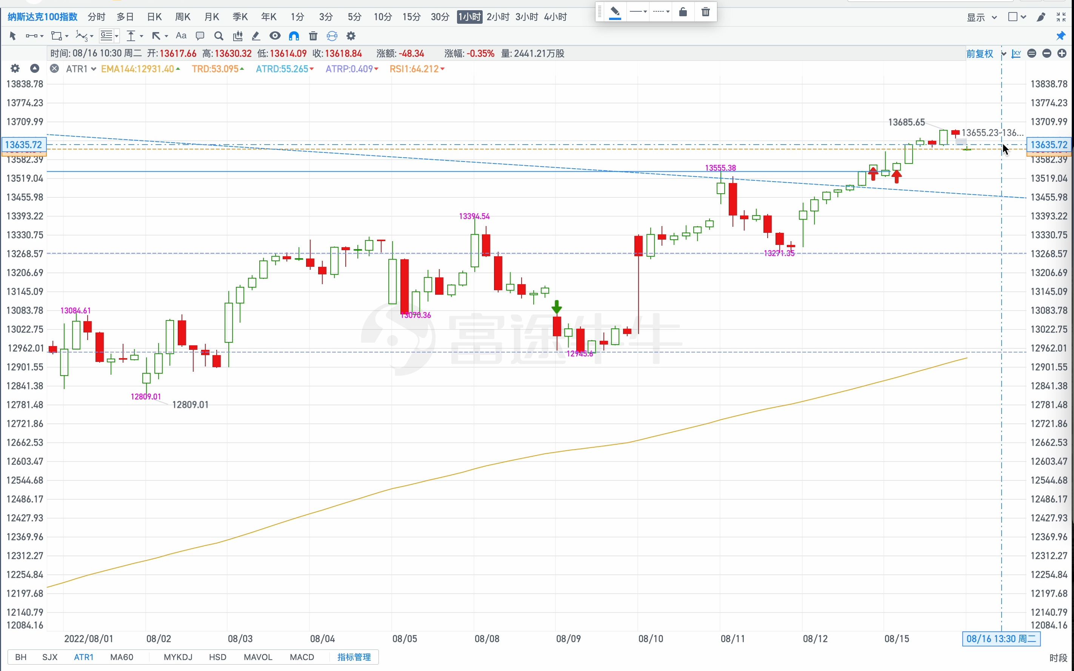This screenshot has height=671, width=1074.
Task: Click the TRD:53.095 indicator label
Action: pyautogui.click(x=217, y=69)
